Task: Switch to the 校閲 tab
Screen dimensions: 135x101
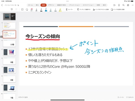Action: pos(98,5)
